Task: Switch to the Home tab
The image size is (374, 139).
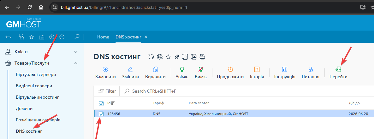Action: [x=103, y=37]
